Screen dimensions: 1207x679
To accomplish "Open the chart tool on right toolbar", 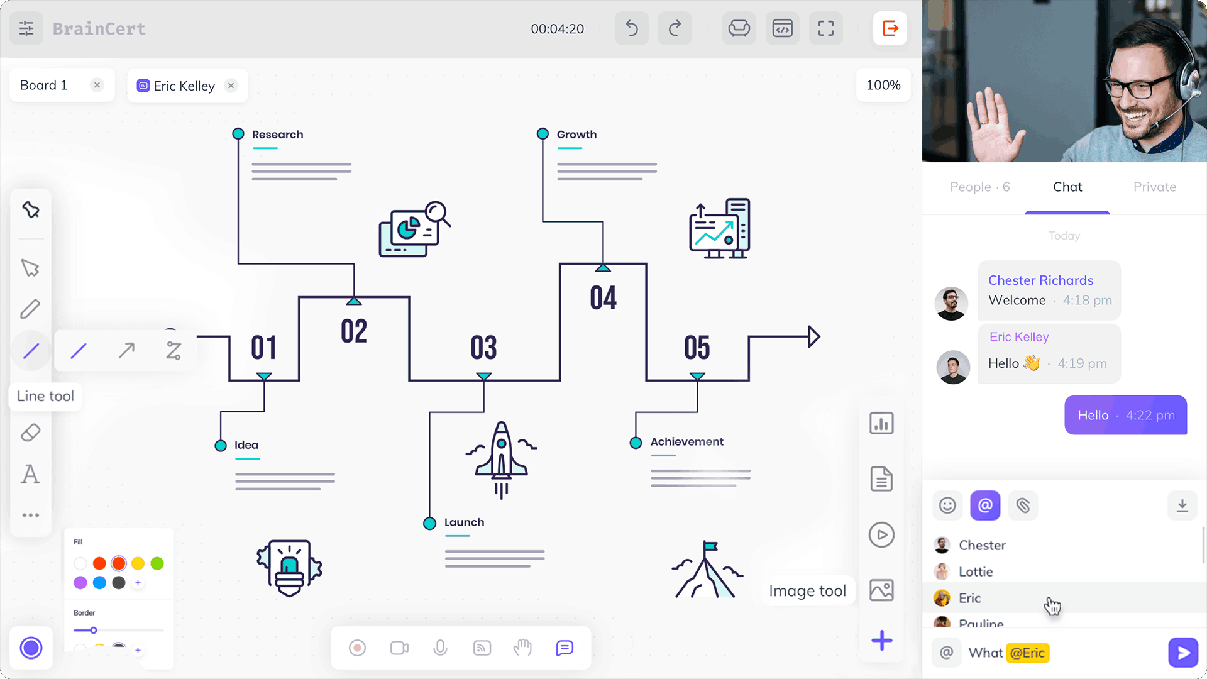I will point(881,423).
